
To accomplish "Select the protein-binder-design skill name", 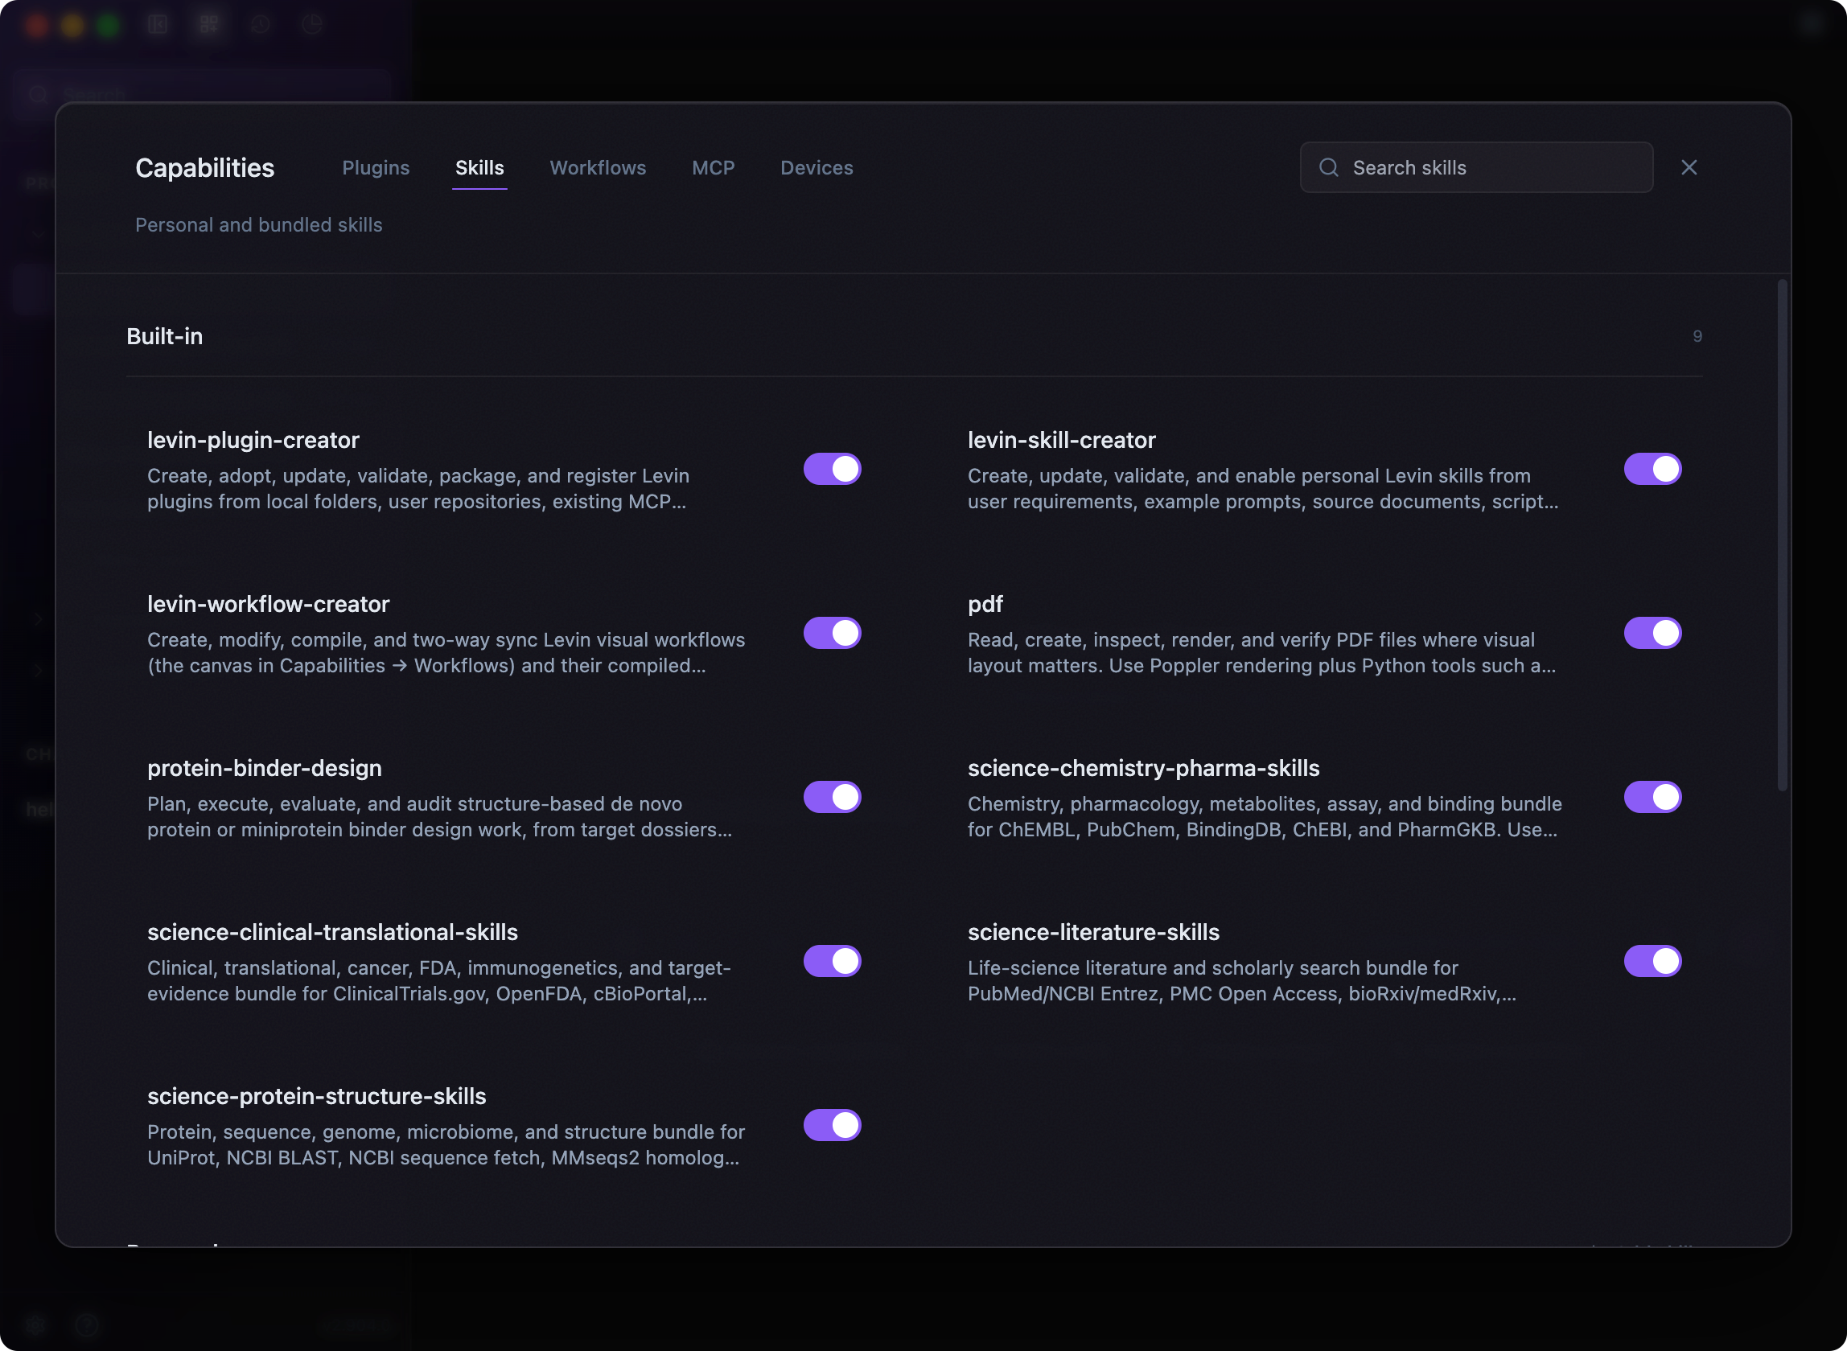I will click(x=264, y=768).
